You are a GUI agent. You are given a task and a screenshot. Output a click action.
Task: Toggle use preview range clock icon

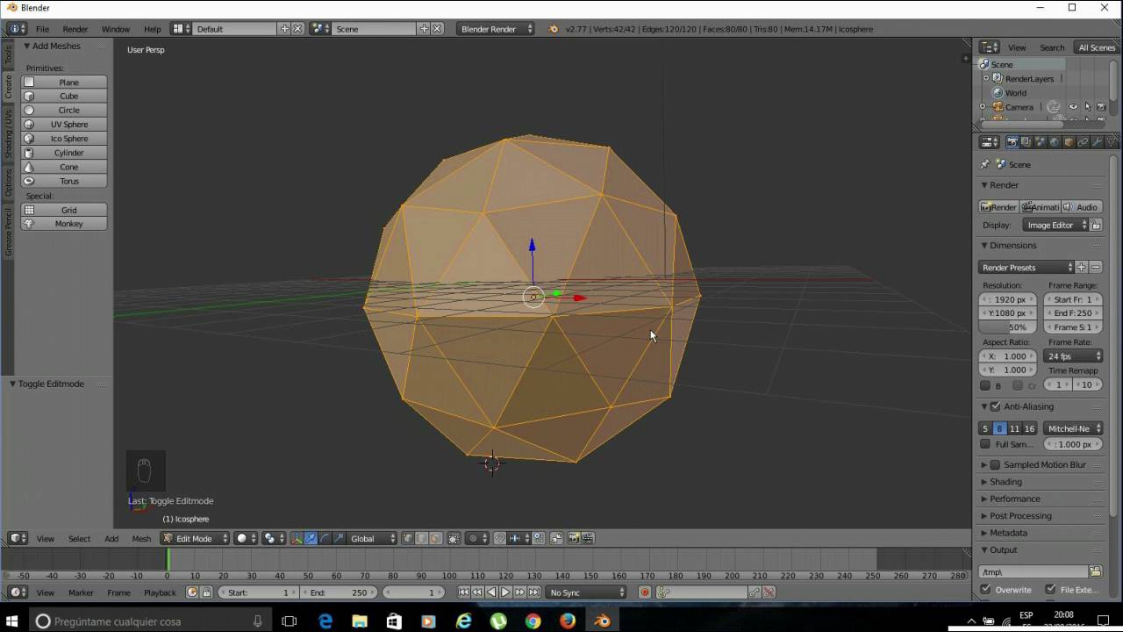pyautogui.click(x=192, y=592)
